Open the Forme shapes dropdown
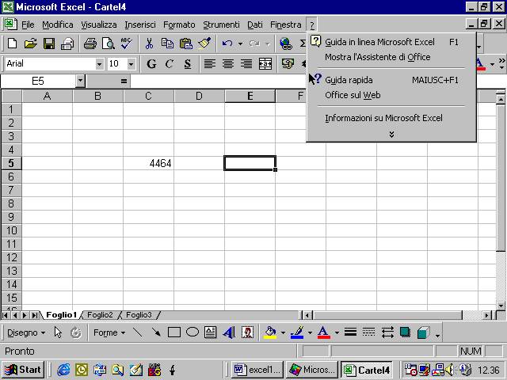This screenshot has width=507, height=380. click(x=109, y=332)
